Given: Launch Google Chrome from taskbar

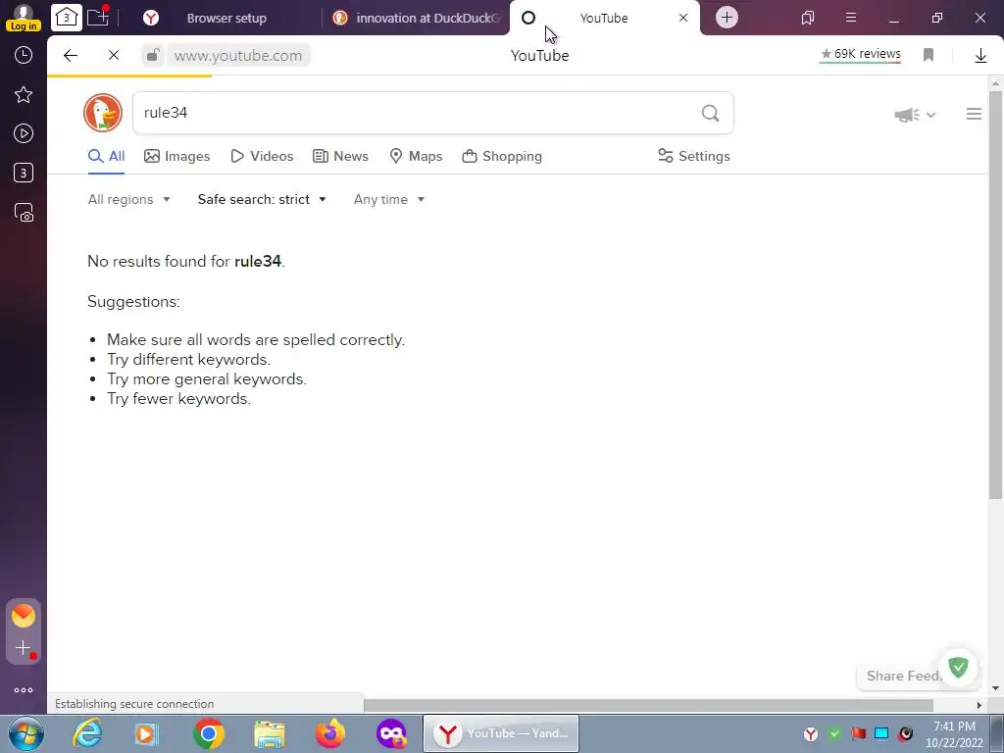Looking at the screenshot, I should point(209,733).
